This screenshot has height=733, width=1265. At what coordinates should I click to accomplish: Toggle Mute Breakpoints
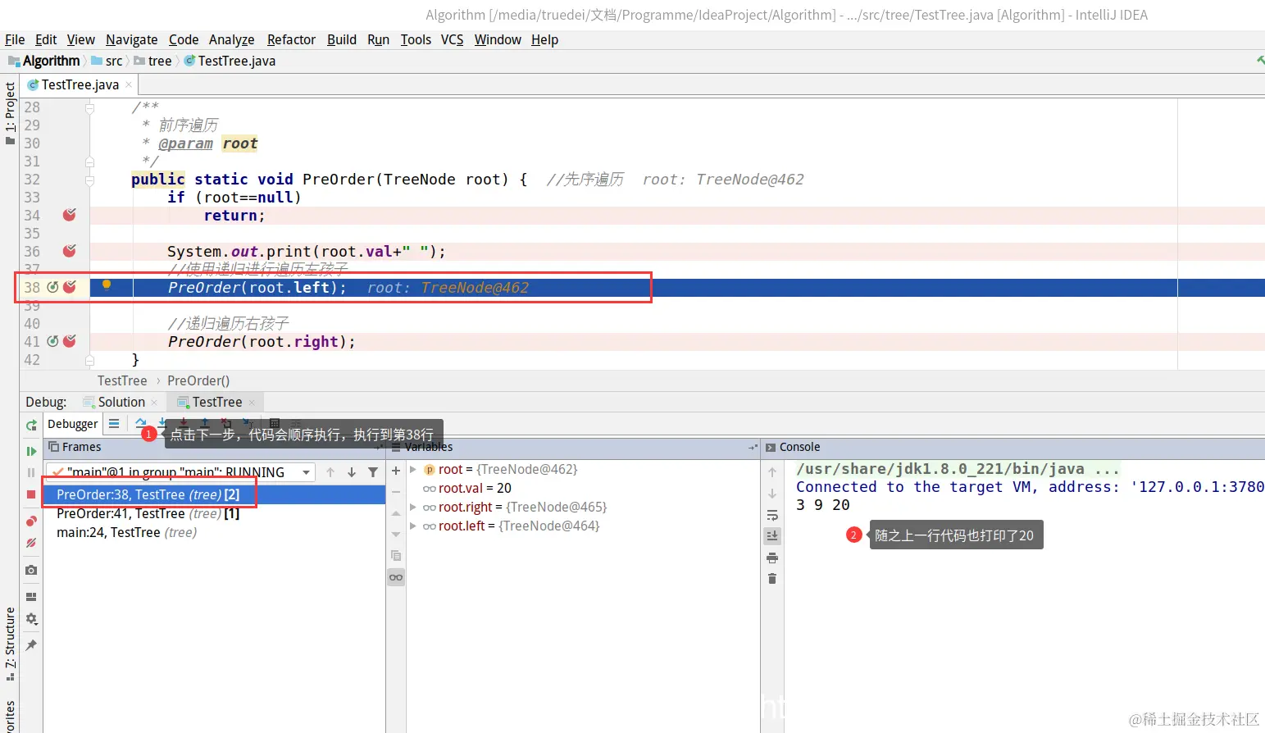31,543
